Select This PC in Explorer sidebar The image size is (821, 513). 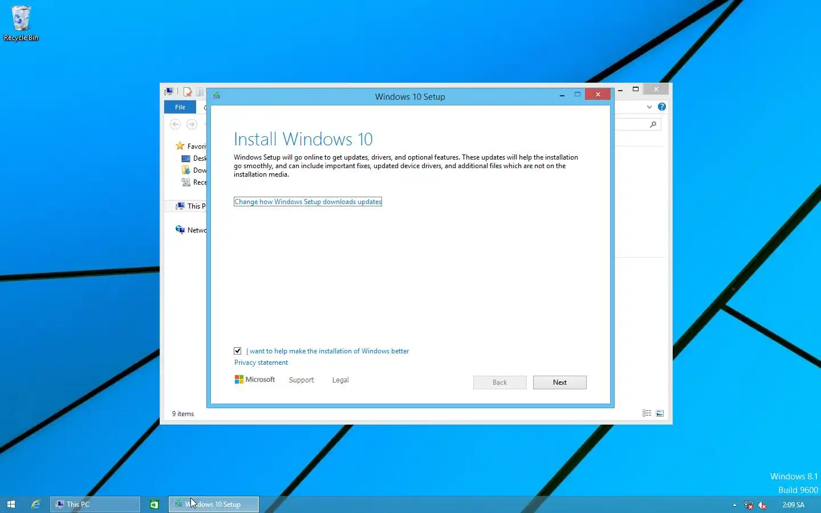click(190, 206)
